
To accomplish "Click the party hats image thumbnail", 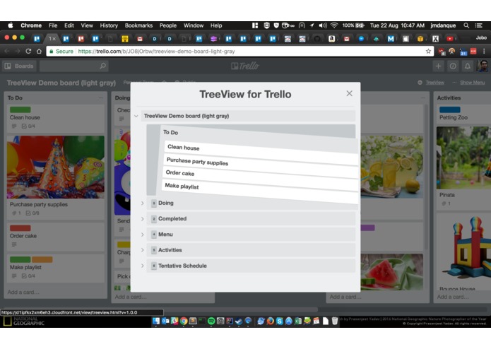I will [56, 167].
